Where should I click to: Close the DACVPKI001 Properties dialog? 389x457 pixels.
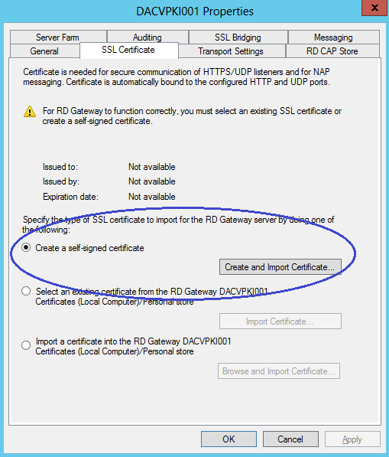(375, 8)
